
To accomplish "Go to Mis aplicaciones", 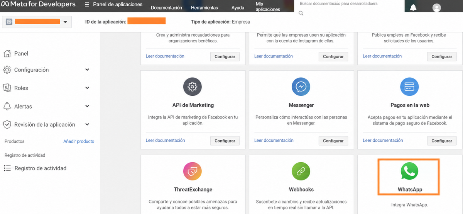I will coord(268,7).
